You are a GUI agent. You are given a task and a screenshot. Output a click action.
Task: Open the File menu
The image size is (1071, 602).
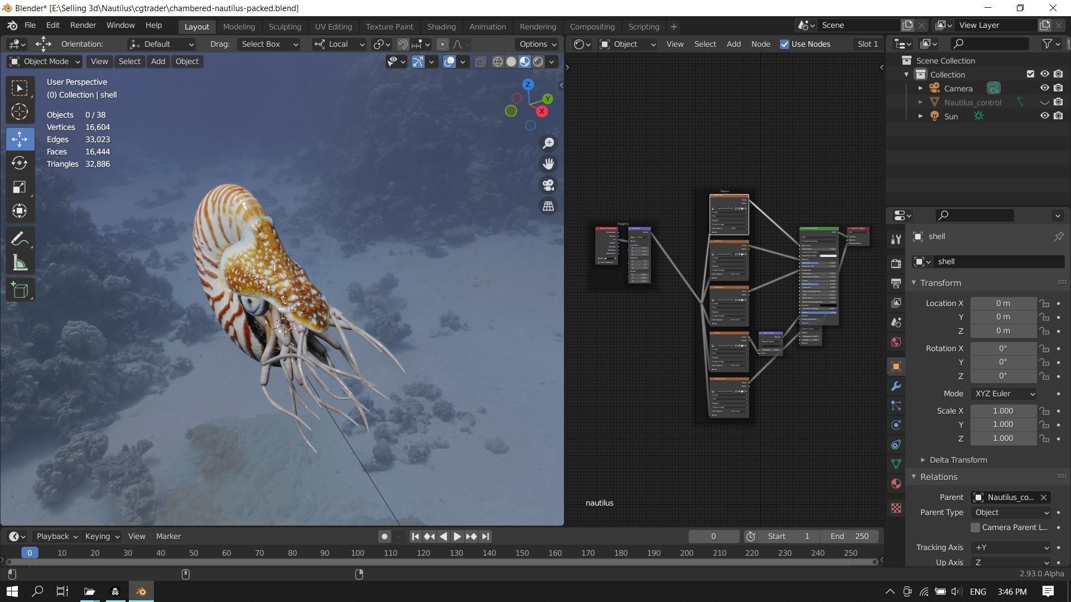tap(30, 26)
